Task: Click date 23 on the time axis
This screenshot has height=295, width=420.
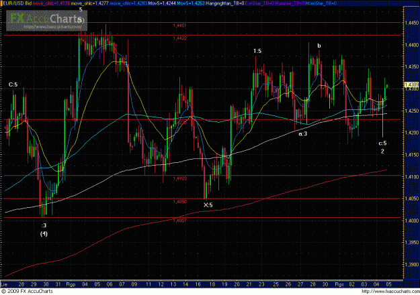Action: click(261, 284)
